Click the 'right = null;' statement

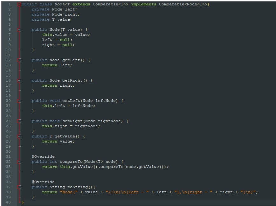pyautogui.click(x=58, y=45)
